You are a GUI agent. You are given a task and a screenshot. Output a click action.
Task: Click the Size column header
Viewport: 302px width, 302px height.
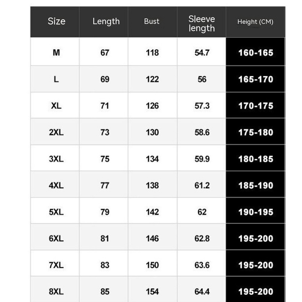[56, 22]
